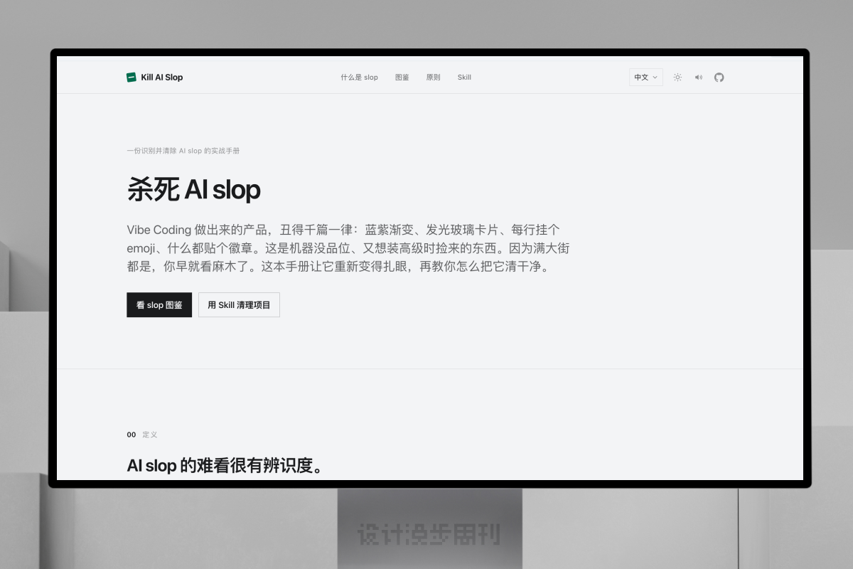
Task: Open the 中文 language dropdown
Action: [646, 77]
